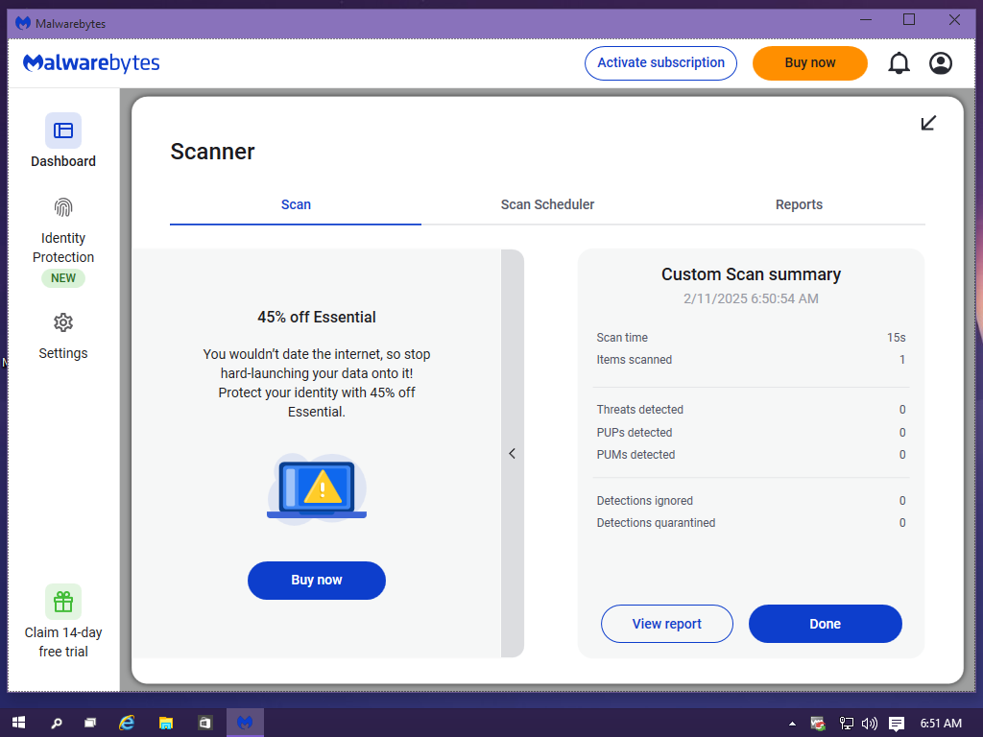Click the Detections ignored row label
983x737 pixels.
click(x=644, y=501)
